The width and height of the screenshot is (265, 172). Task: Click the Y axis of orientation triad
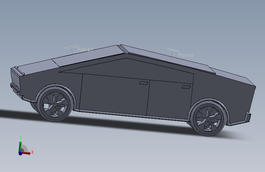point(20,145)
